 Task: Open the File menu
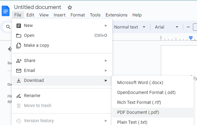coord(18,15)
